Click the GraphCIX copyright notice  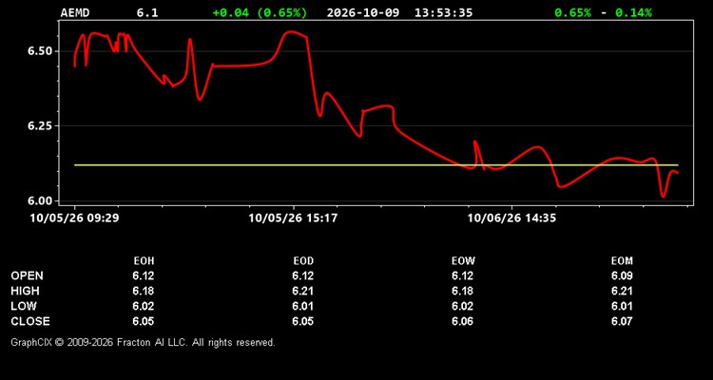click(143, 342)
